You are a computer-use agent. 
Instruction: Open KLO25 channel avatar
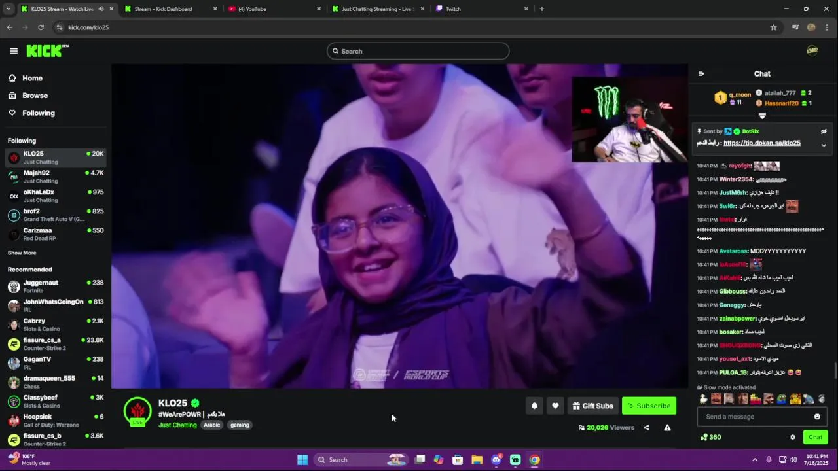137,411
